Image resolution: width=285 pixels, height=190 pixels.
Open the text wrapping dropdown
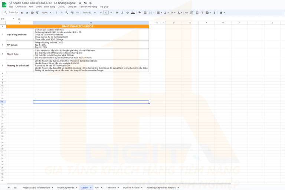pyautogui.click(x=173, y=13)
